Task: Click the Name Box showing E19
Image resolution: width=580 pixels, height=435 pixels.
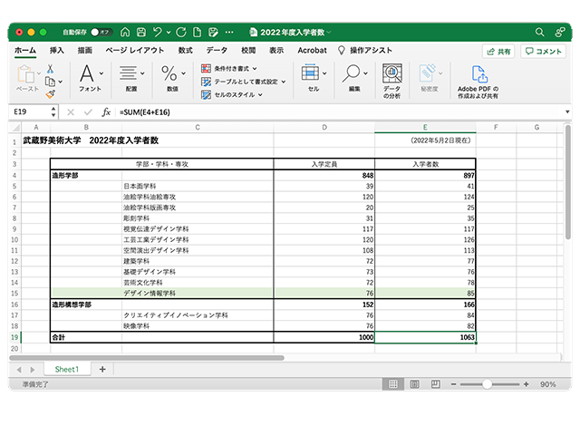Action: coord(30,111)
